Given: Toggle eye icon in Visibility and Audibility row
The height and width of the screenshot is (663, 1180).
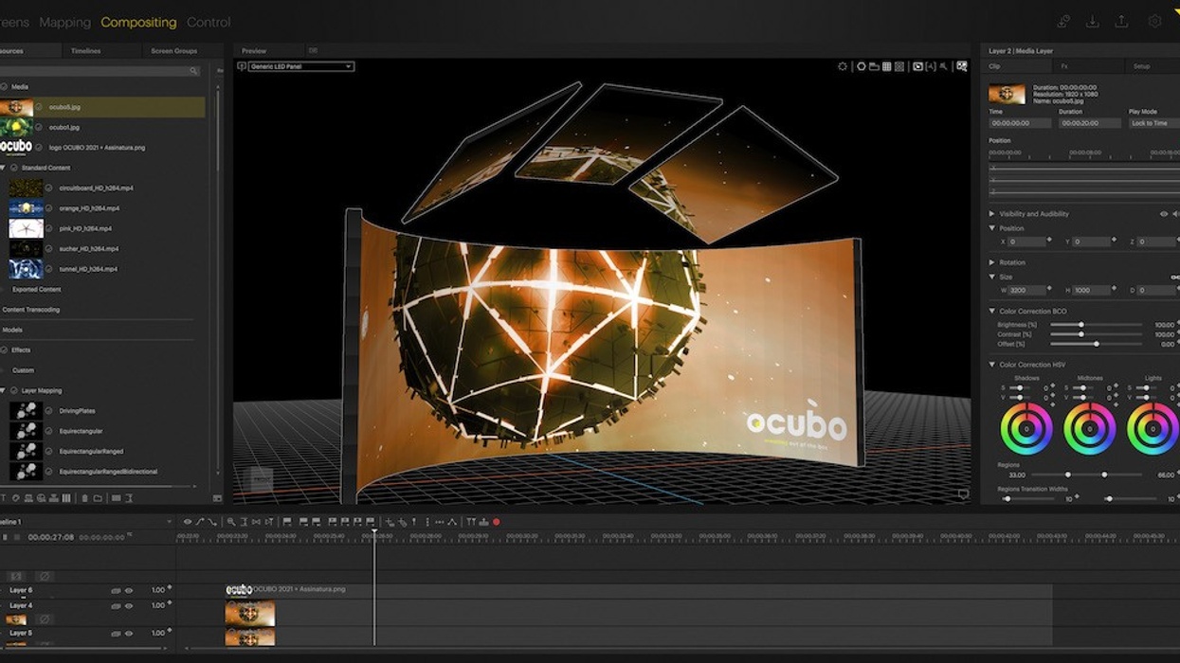Looking at the screenshot, I should (1164, 214).
